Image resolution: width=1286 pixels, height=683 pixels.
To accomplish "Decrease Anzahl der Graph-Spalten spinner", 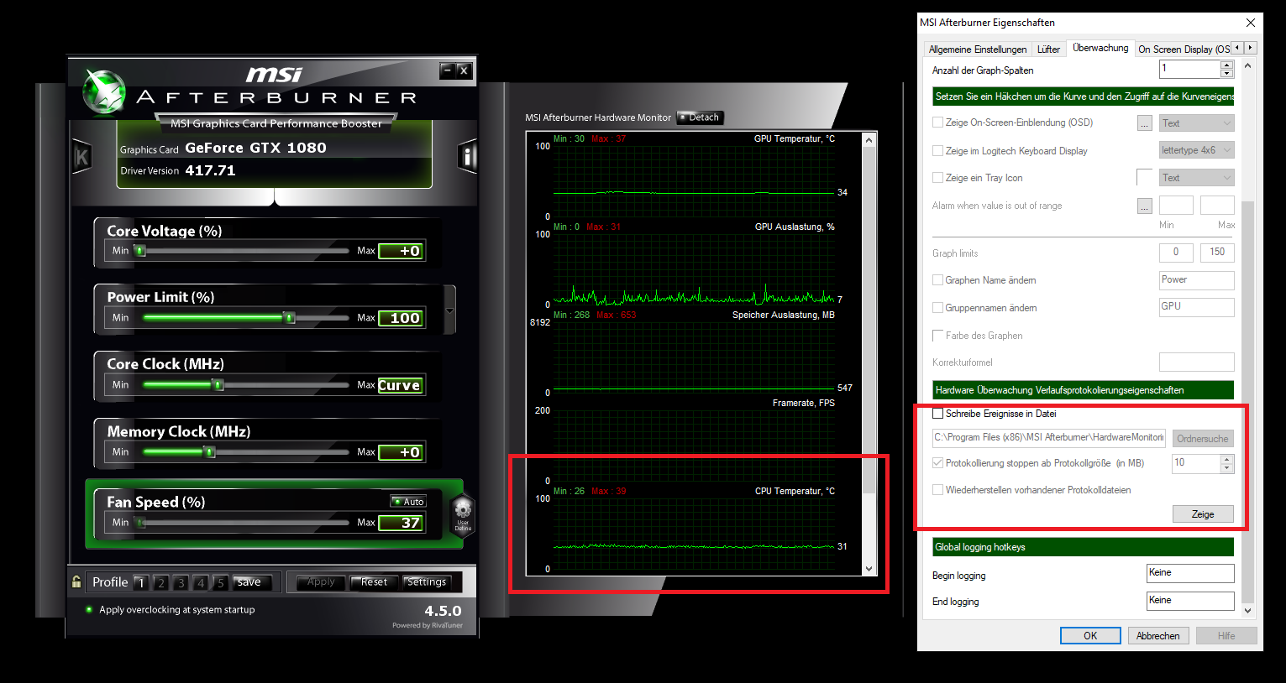I will pos(1227,73).
